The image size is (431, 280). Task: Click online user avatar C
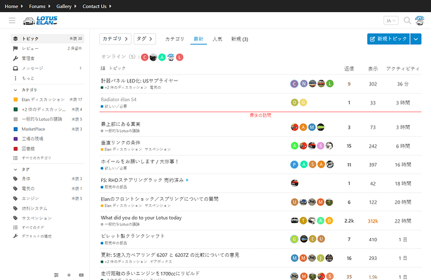coord(144,57)
